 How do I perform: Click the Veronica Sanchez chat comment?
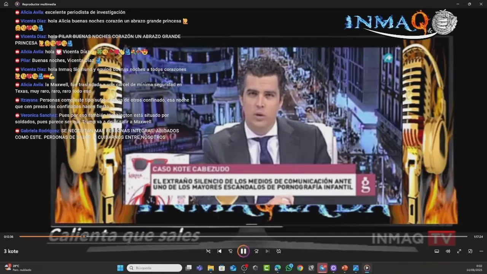pyautogui.click(x=92, y=118)
